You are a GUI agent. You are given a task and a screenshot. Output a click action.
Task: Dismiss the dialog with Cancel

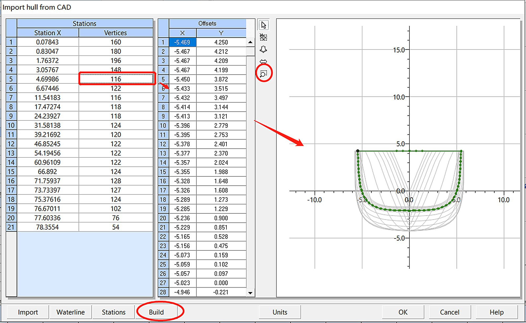click(x=450, y=312)
